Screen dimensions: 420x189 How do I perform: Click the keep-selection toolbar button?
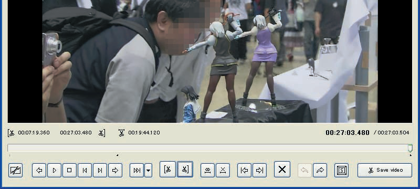tap(207, 170)
